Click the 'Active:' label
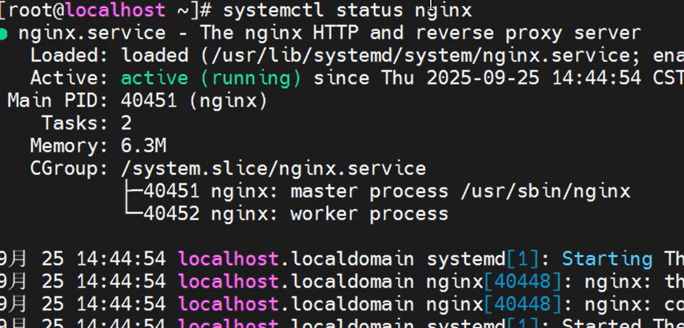This screenshot has height=328, width=684. [x=69, y=78]
